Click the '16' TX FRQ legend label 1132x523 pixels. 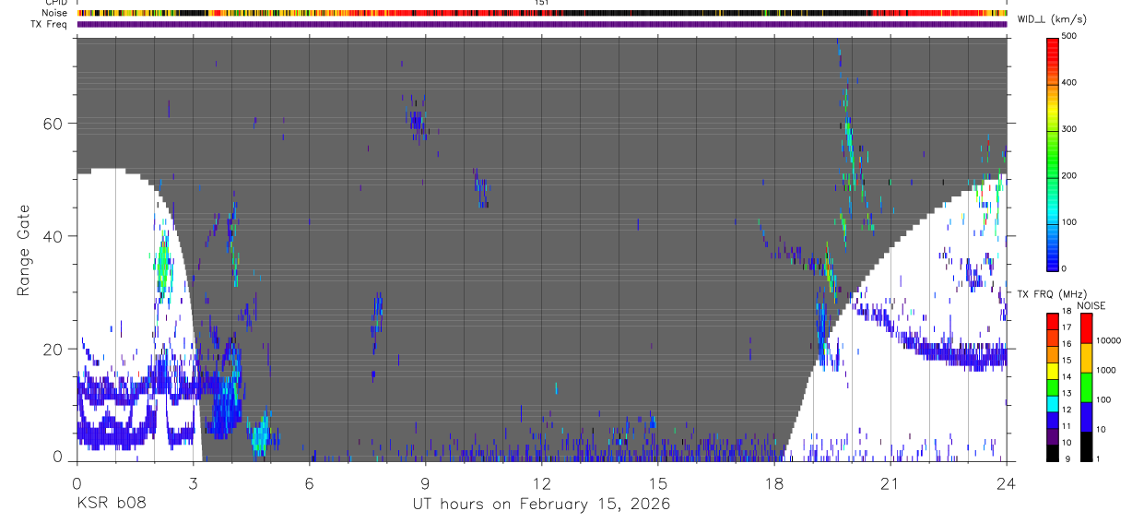click(x=1067, y=344)
